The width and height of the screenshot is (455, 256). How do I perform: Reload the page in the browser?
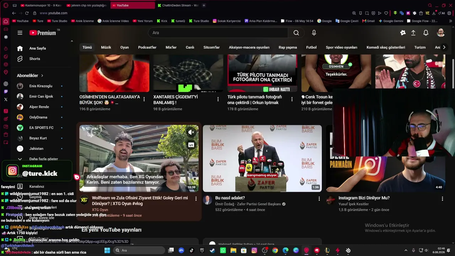(27, 13)
